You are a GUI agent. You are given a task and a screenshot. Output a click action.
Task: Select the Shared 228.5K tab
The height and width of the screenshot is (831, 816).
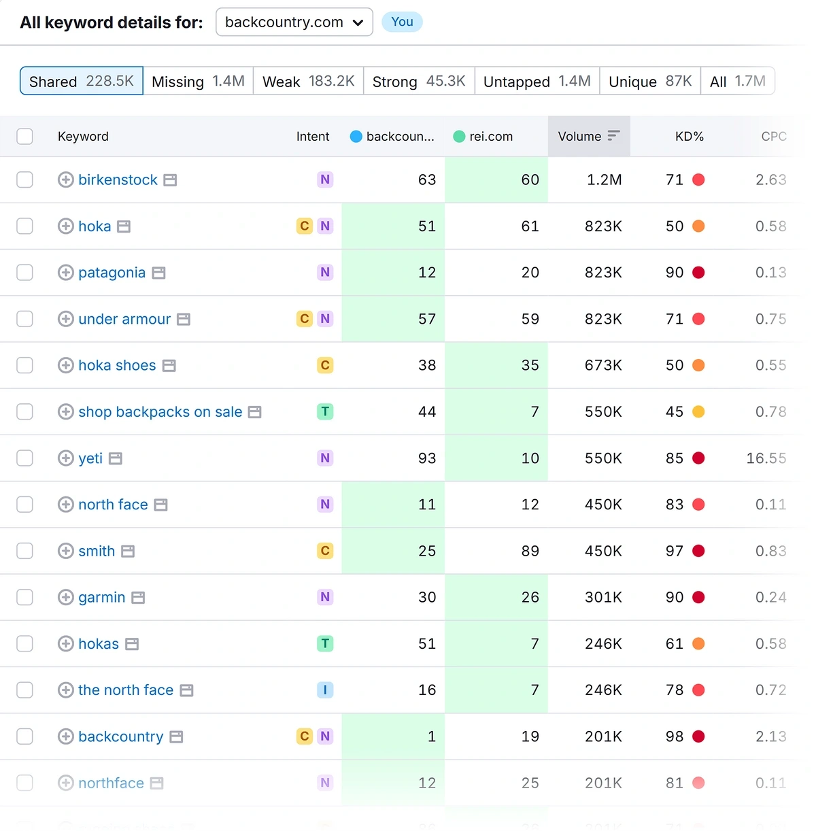[x=82, y=81]
